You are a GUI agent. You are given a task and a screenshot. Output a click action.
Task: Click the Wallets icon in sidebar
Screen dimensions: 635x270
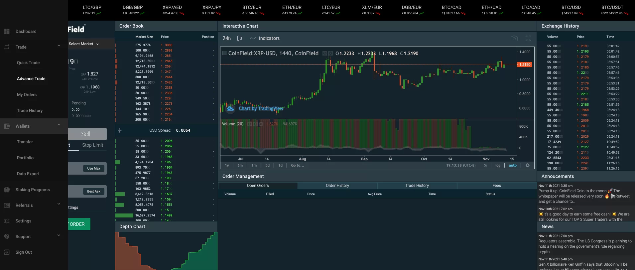(x=7, y=126)
